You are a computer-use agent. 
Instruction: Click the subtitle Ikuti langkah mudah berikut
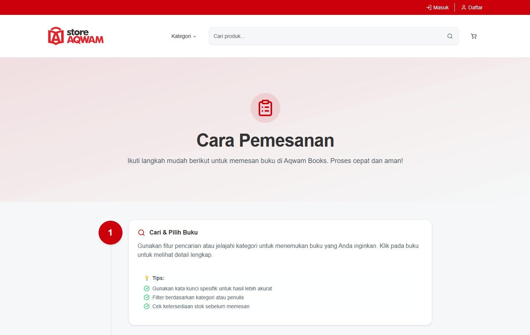[x=265, y=161]
